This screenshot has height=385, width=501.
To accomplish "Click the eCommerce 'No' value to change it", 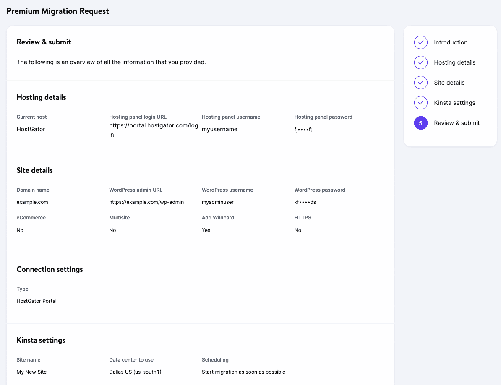I will pyautogui.click(x=20, y=230).
